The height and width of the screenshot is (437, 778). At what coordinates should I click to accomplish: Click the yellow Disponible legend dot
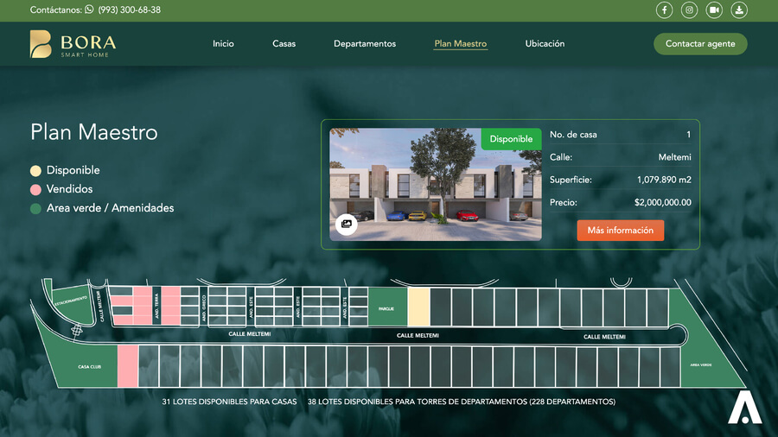pyautogui.click(x=35, y=171)
